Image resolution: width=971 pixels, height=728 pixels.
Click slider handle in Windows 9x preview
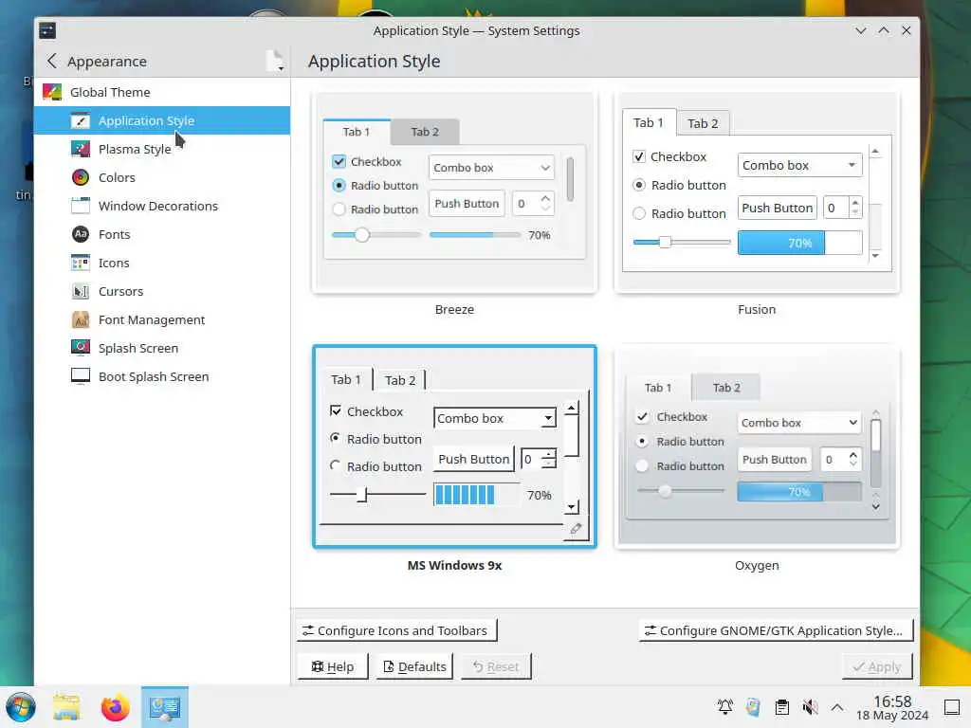[x=362, y=495]
